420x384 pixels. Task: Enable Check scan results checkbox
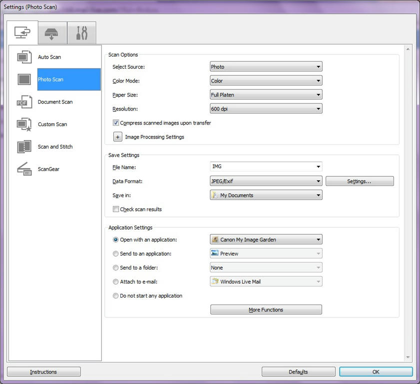pyautogui.click(x=116, y=209)
